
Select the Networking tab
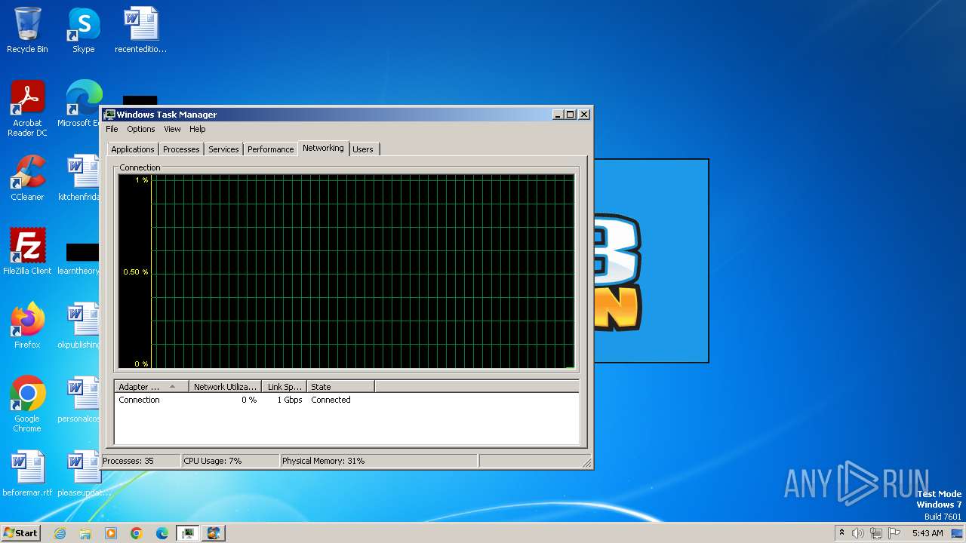pyautogui.click(x=323, y=148)
